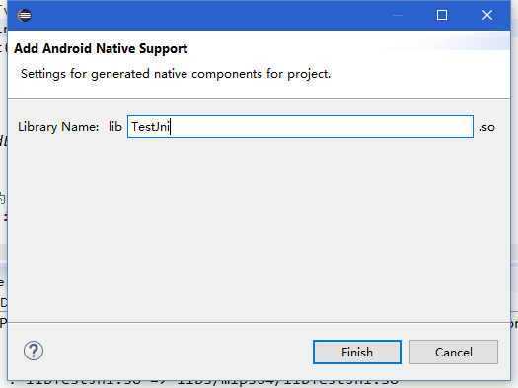
Task: Click the '.so' suffix label
Action: pyautogui.click(x=486, y=128)
